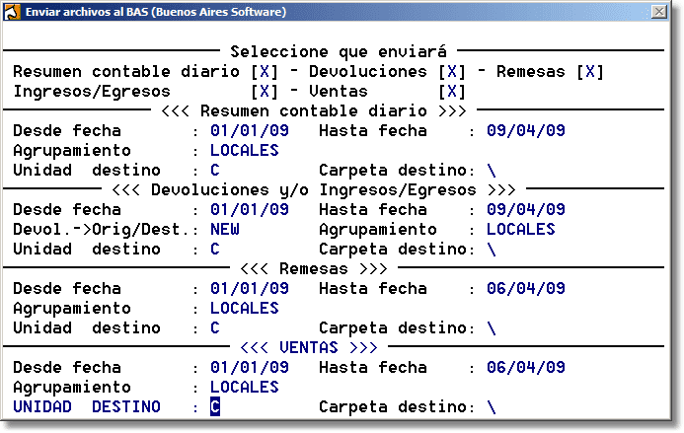684x433 pixels.
Task: Toggle the Devoluciones checkbox
Action: click(x=452, y=72)
